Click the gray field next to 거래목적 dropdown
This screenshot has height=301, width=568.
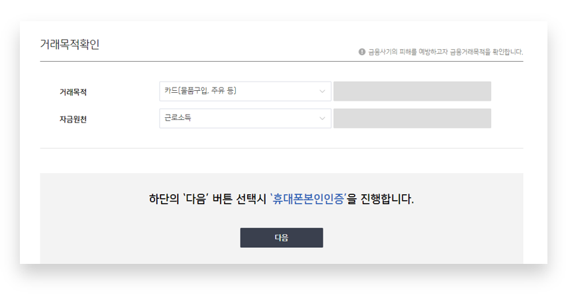coord(412,91)
